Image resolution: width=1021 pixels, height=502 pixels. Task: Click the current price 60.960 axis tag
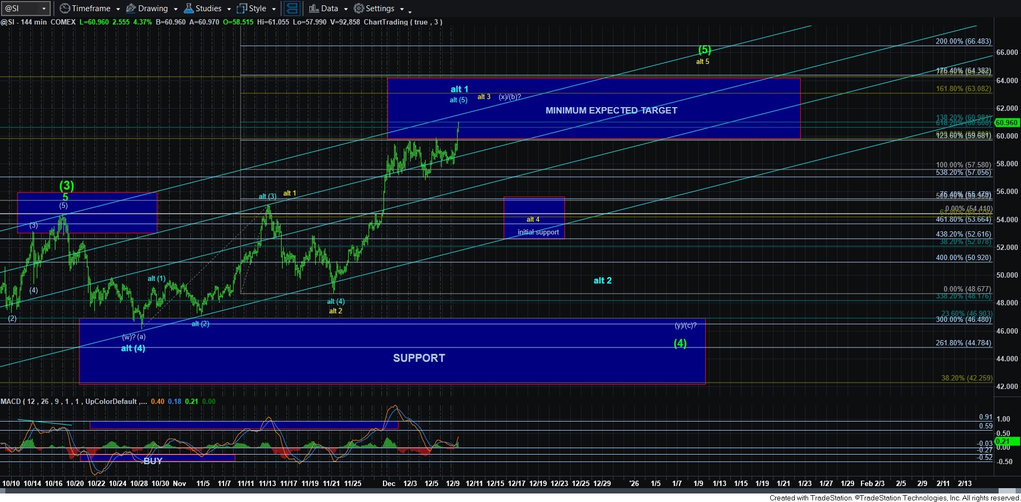(x=1007, y=123)
